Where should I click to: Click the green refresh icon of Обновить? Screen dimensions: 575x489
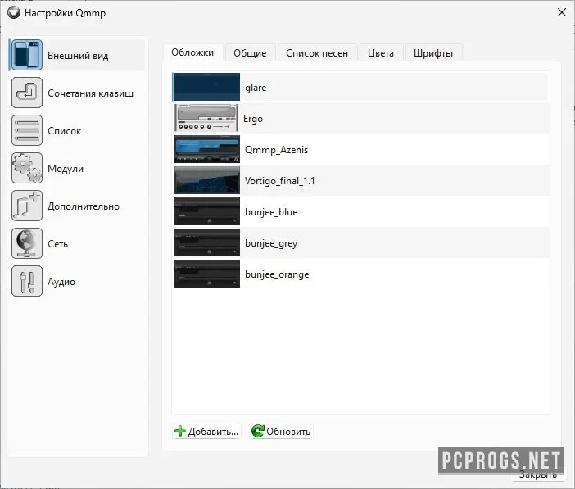pyautogui.click(x=257, y=431)
